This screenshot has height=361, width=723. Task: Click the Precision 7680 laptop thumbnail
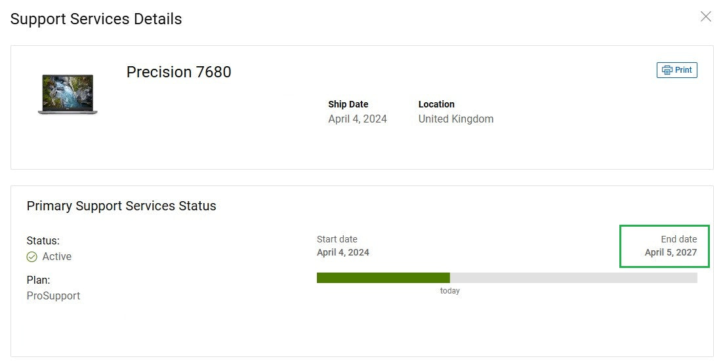coord(68,94)
